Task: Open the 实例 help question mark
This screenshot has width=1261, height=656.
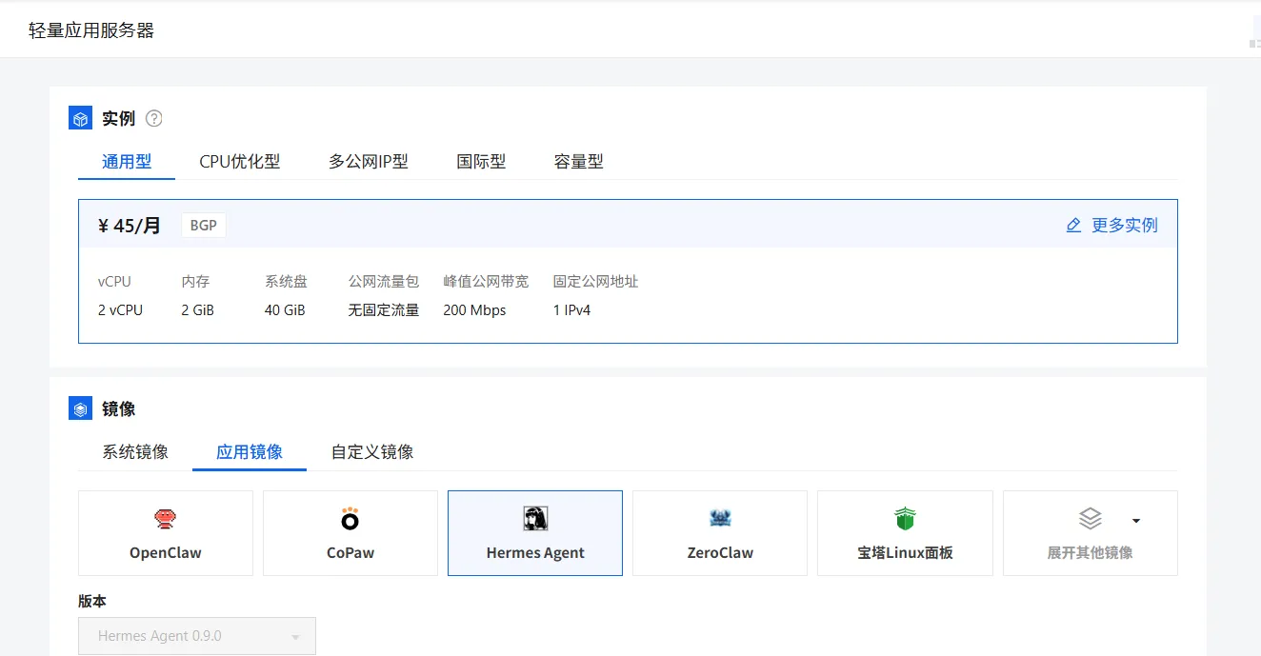Action: click(x=153, y=119)
